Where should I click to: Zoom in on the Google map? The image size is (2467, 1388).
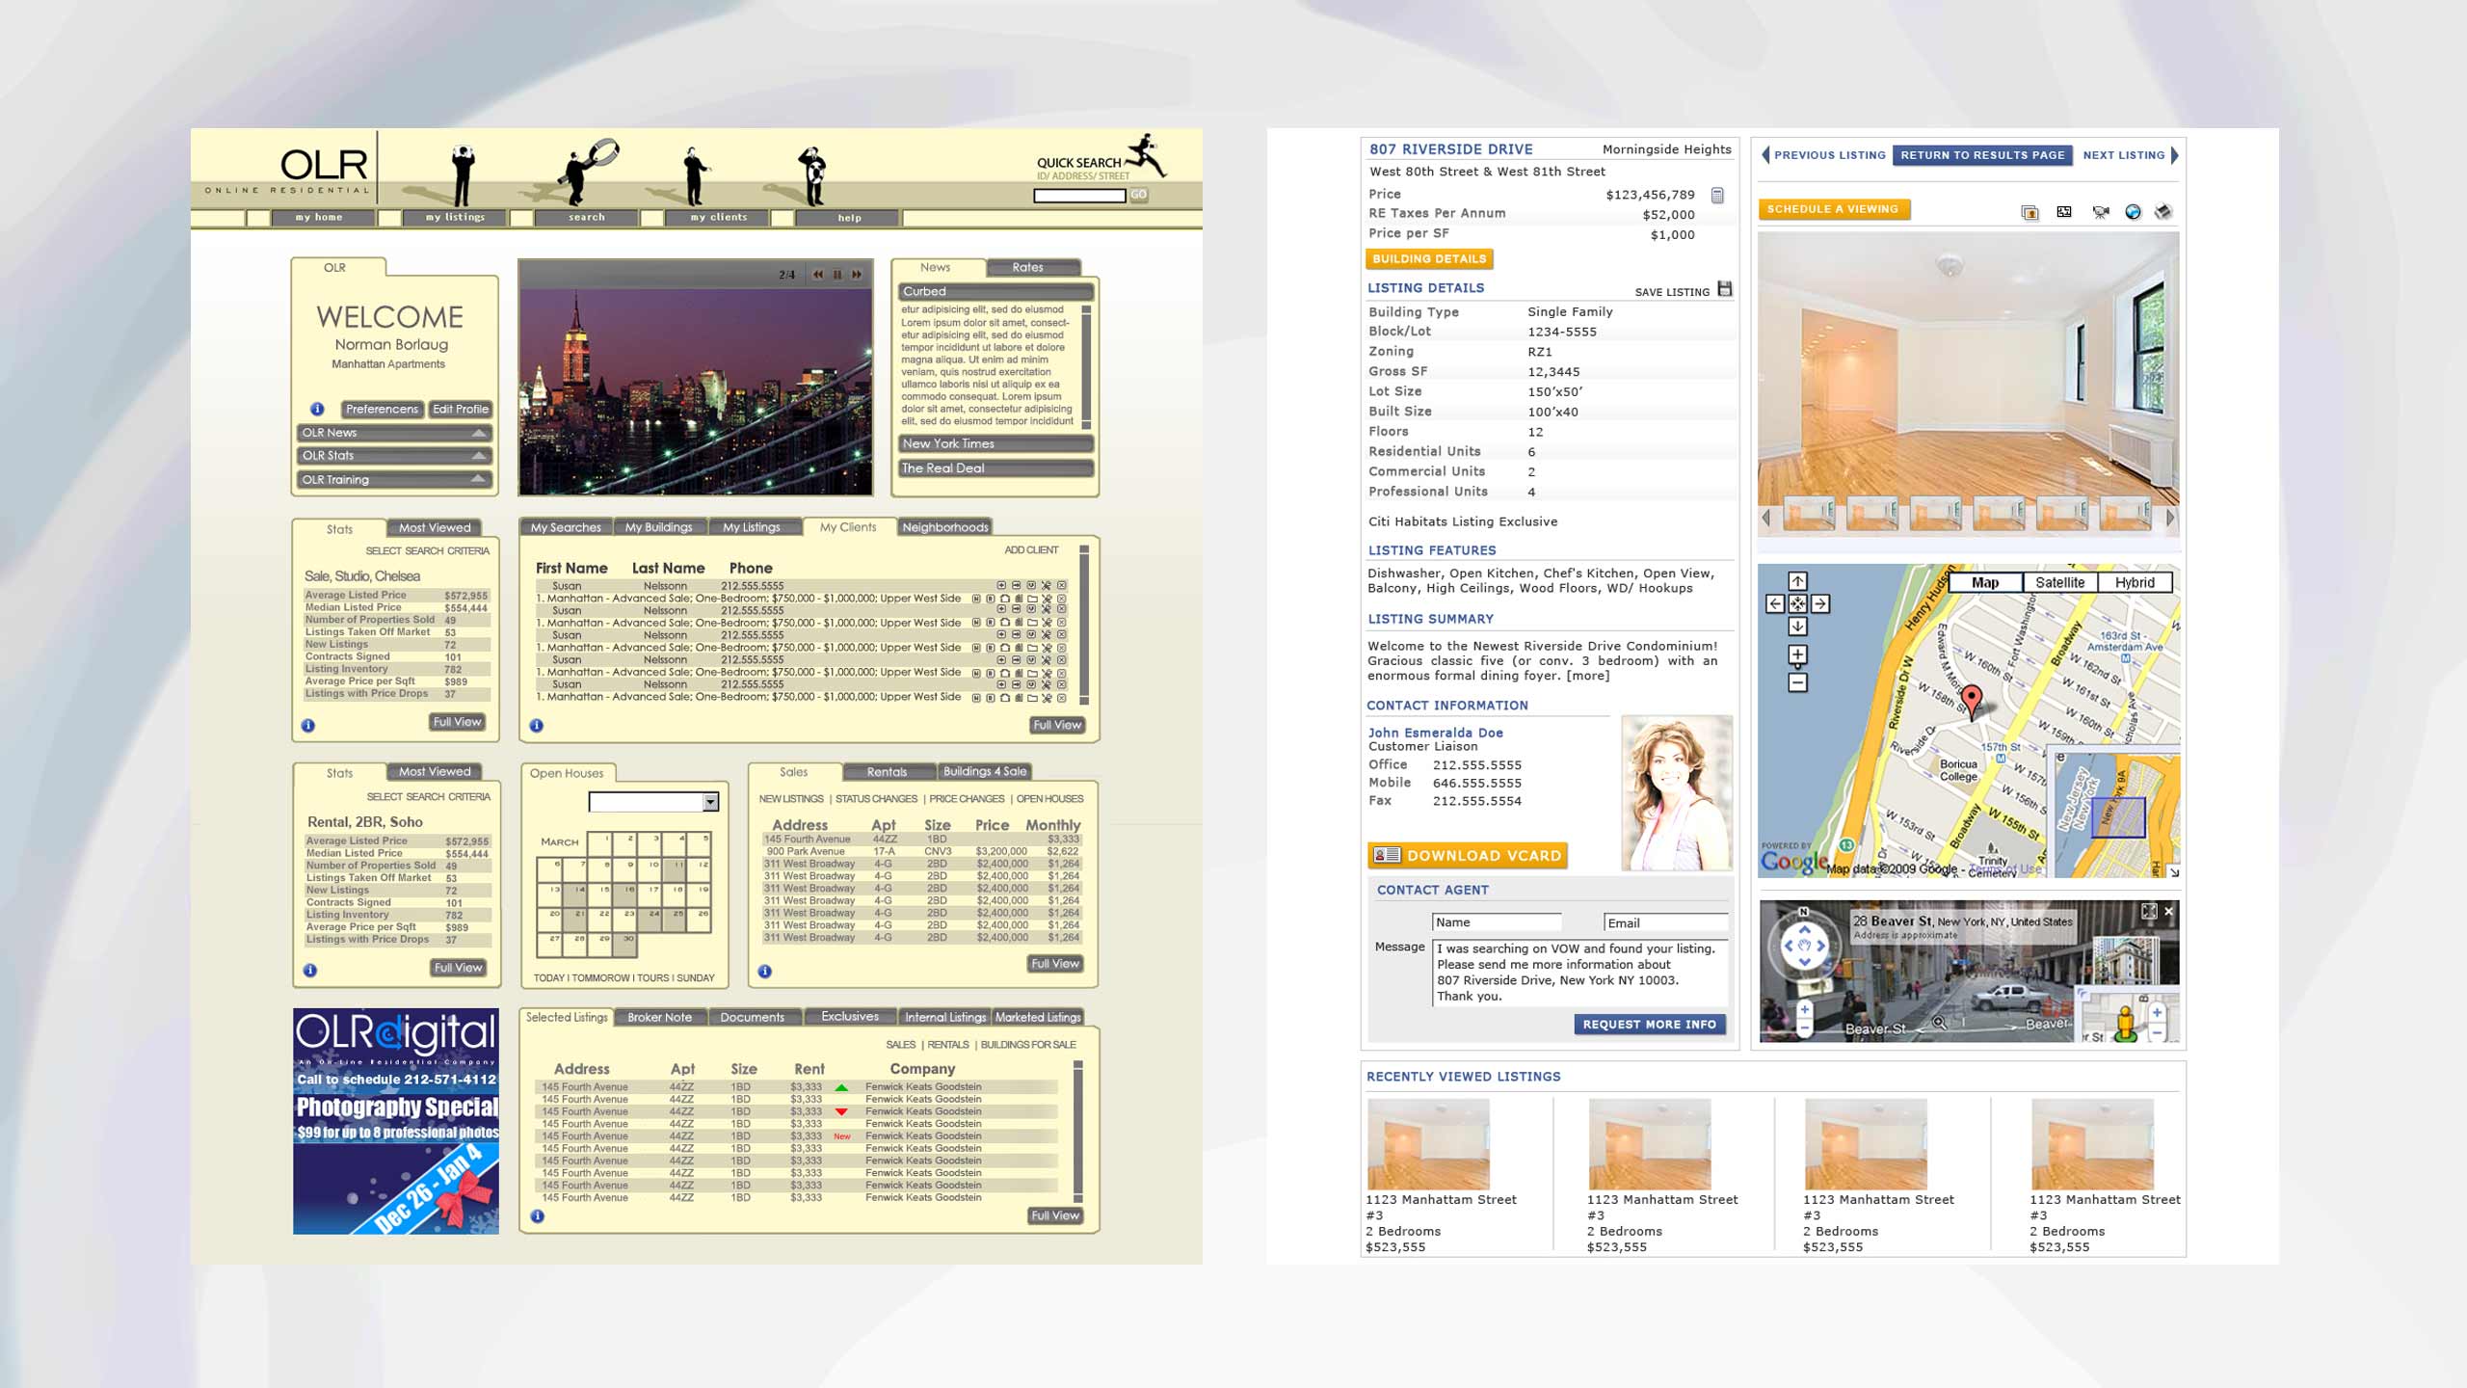[1797, 655]
